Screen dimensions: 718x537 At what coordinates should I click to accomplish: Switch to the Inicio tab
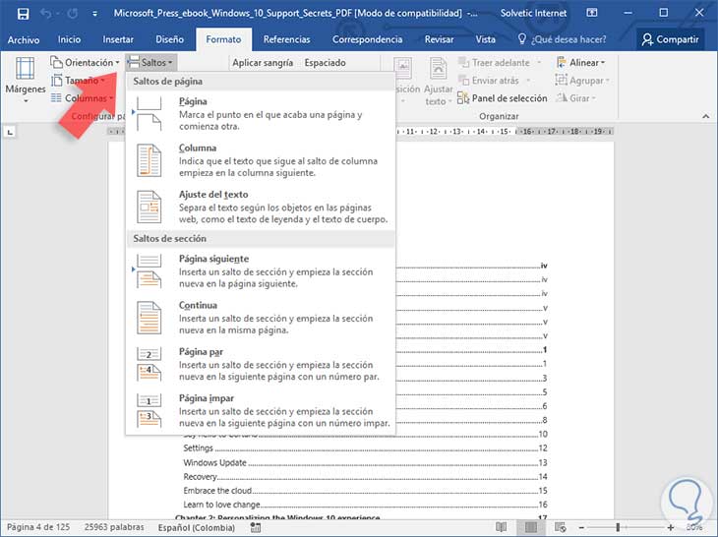[x=69, y=39]
